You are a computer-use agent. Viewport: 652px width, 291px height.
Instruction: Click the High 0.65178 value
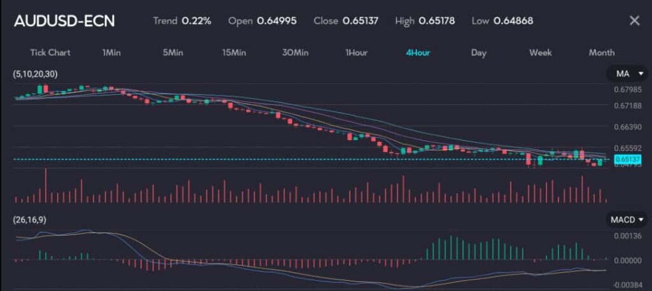click(437, 20)
